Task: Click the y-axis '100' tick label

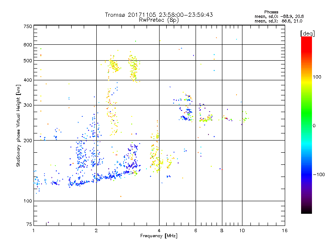Action: [x=28, y=201]
